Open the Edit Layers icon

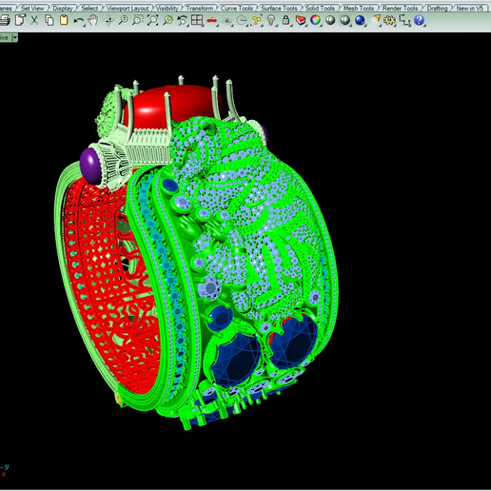tap(301, 21)
